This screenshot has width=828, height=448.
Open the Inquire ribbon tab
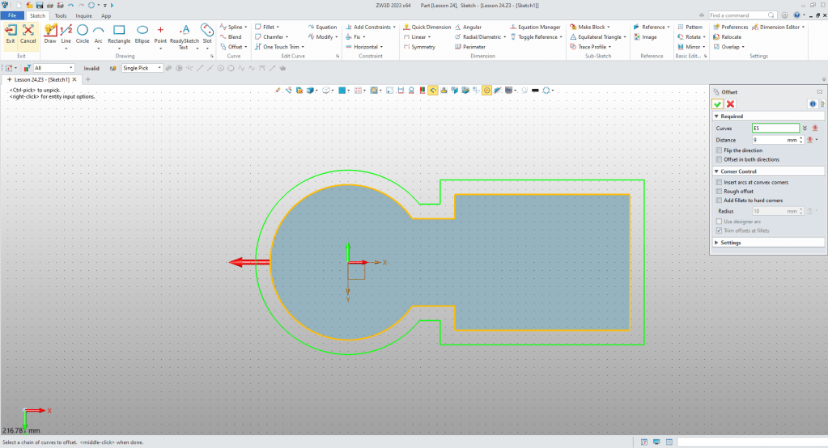[83, 15]
